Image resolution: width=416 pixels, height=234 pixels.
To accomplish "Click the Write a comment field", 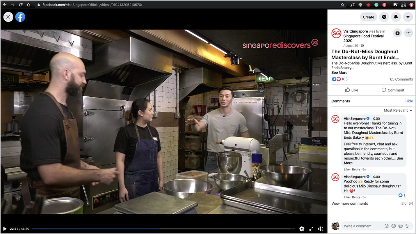I will [x=362, y=226].
